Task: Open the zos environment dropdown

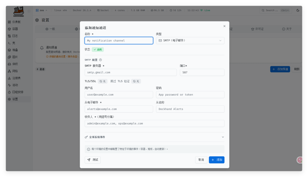Action: pyautogui.click(x=41, y=10)
